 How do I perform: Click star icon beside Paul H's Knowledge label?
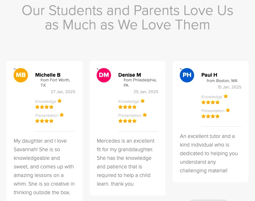226,96
